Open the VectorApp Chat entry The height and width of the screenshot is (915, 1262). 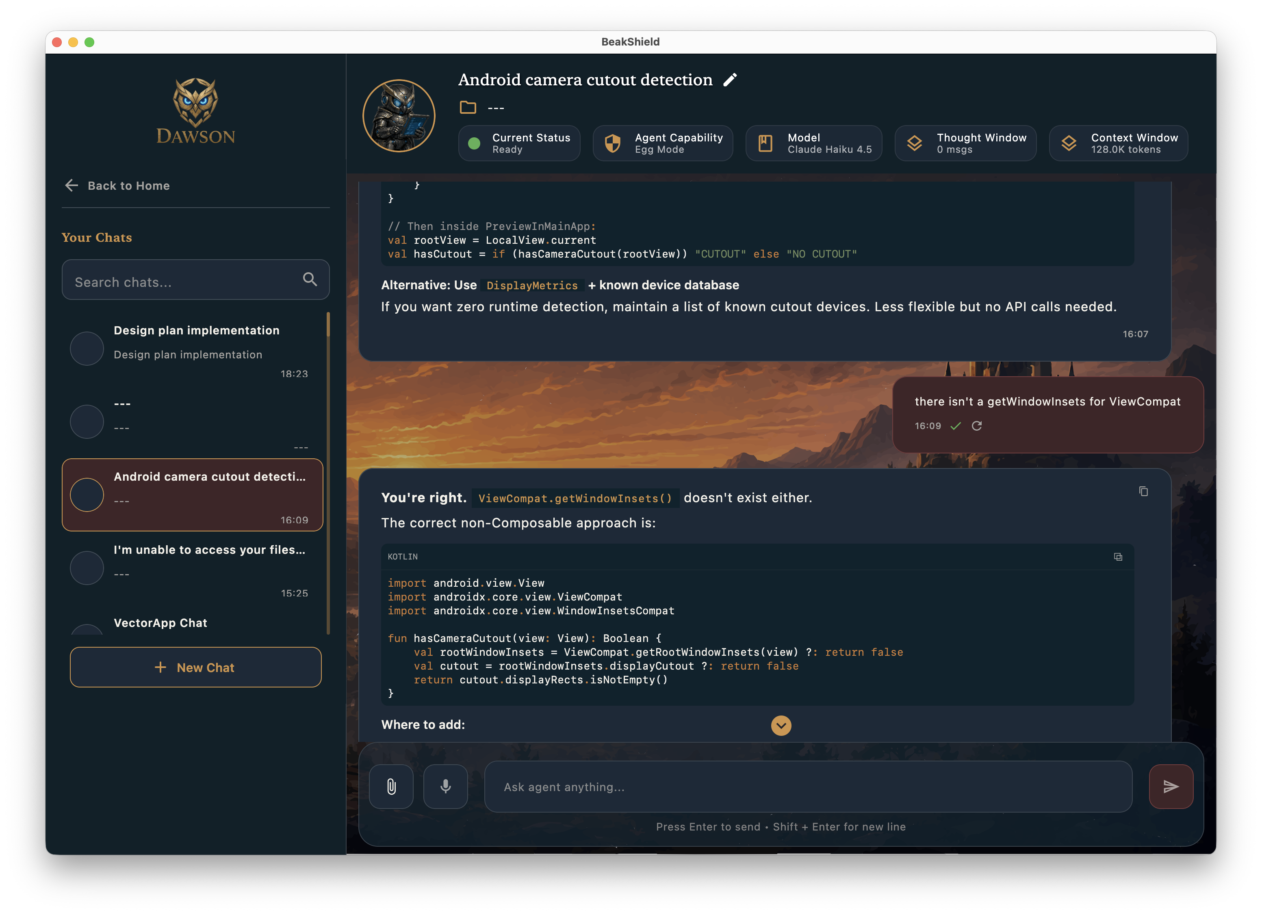(x=193, y=620)
